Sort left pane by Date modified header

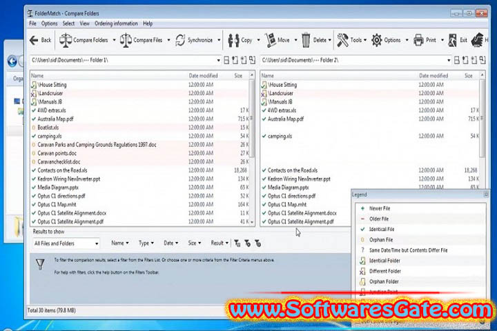pos(203,76)
